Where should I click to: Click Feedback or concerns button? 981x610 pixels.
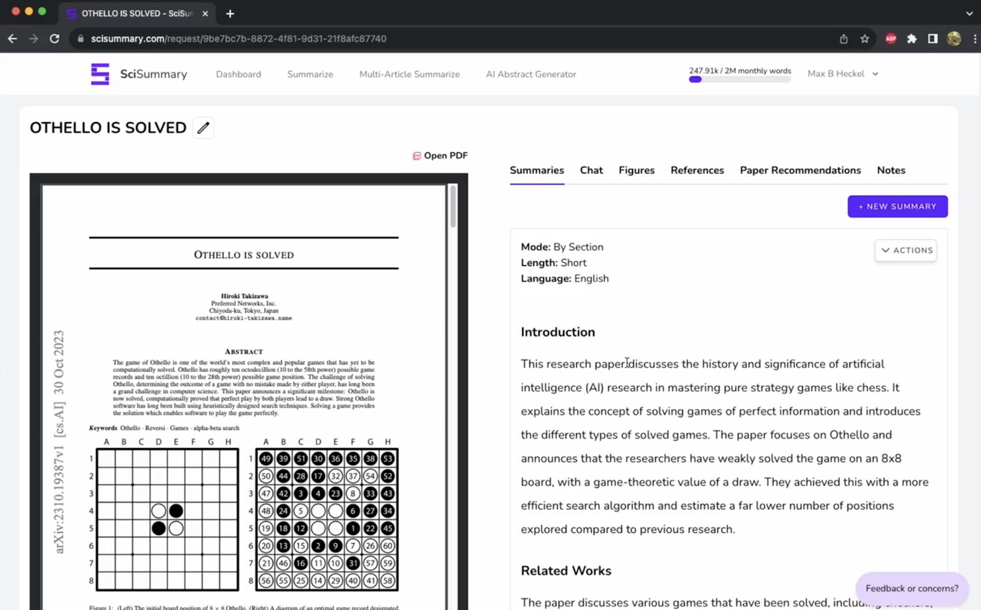pos(912,588)
